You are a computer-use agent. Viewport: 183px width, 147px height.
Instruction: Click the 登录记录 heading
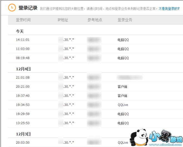(28, 8)
